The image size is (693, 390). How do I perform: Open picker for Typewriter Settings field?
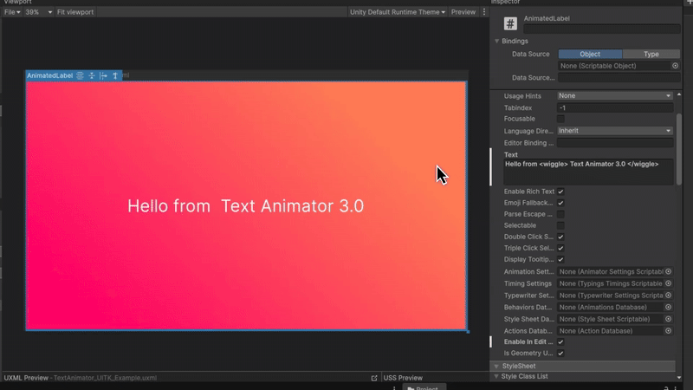click(668, 296)
